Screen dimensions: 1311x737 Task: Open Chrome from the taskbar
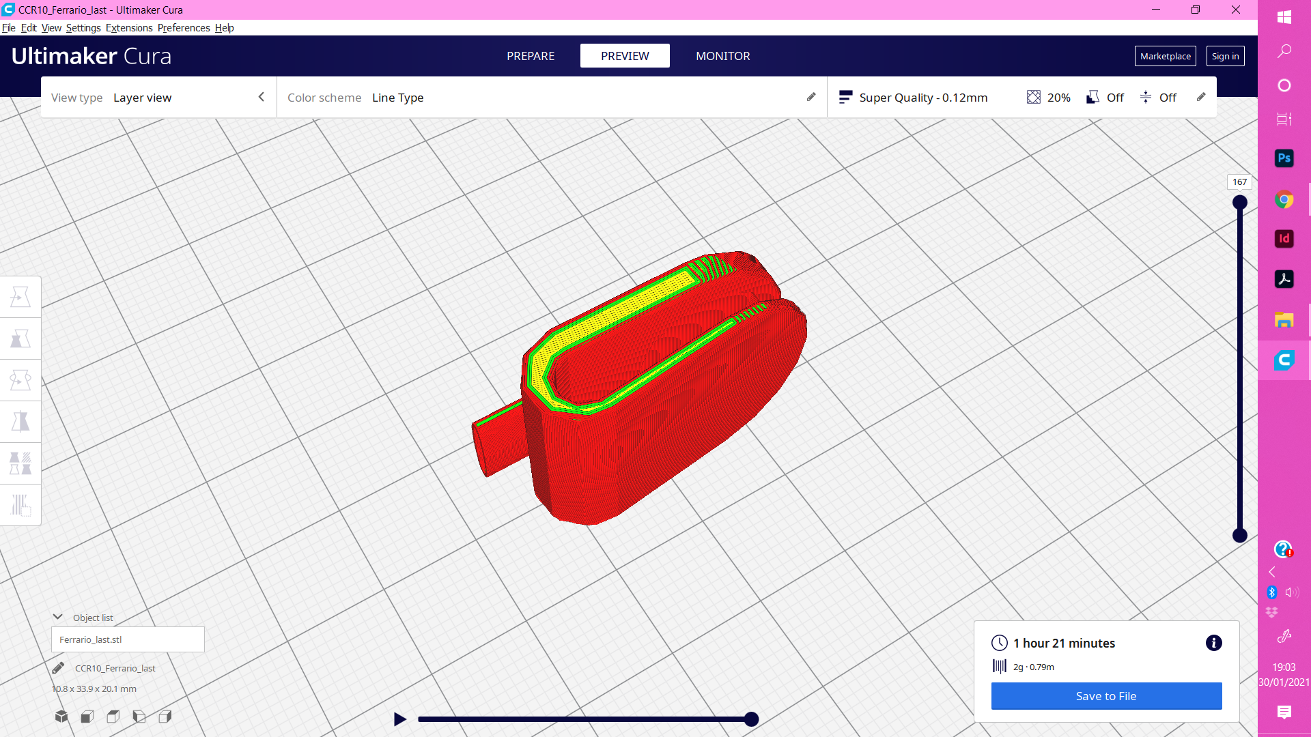point(1284,200)
